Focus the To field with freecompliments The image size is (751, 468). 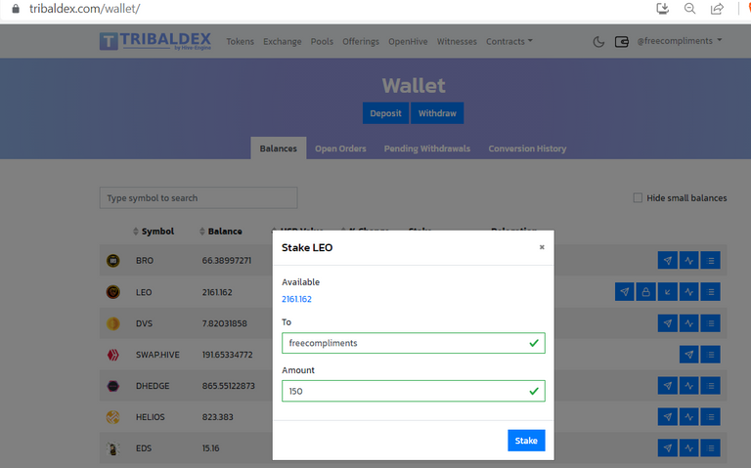pyautogui.click(x=414, y=343)
